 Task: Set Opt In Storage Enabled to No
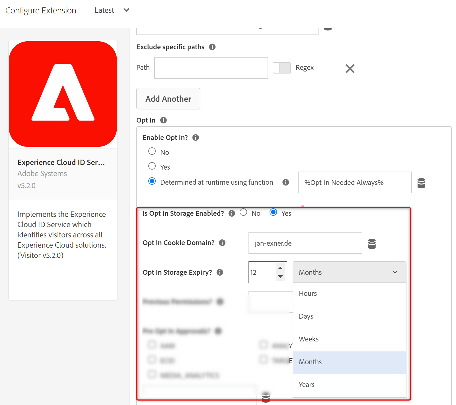pyautogui.click(x=243, y=212)
